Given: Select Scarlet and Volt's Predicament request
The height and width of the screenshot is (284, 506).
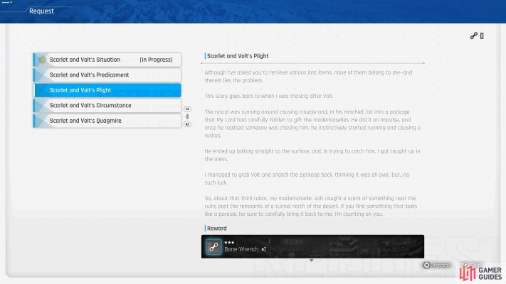Looking at the screenshot, I should tap(107, 75).
